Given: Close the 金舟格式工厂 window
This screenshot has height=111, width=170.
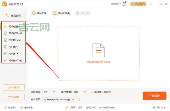Looking at the screenshot, I should click(x=166, y=4).
